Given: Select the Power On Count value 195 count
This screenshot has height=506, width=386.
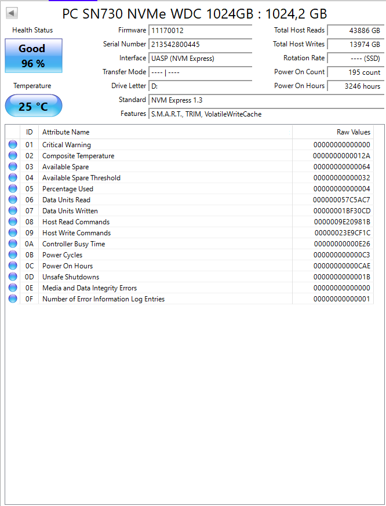Looking at the screenshot, I should [356, 72].
